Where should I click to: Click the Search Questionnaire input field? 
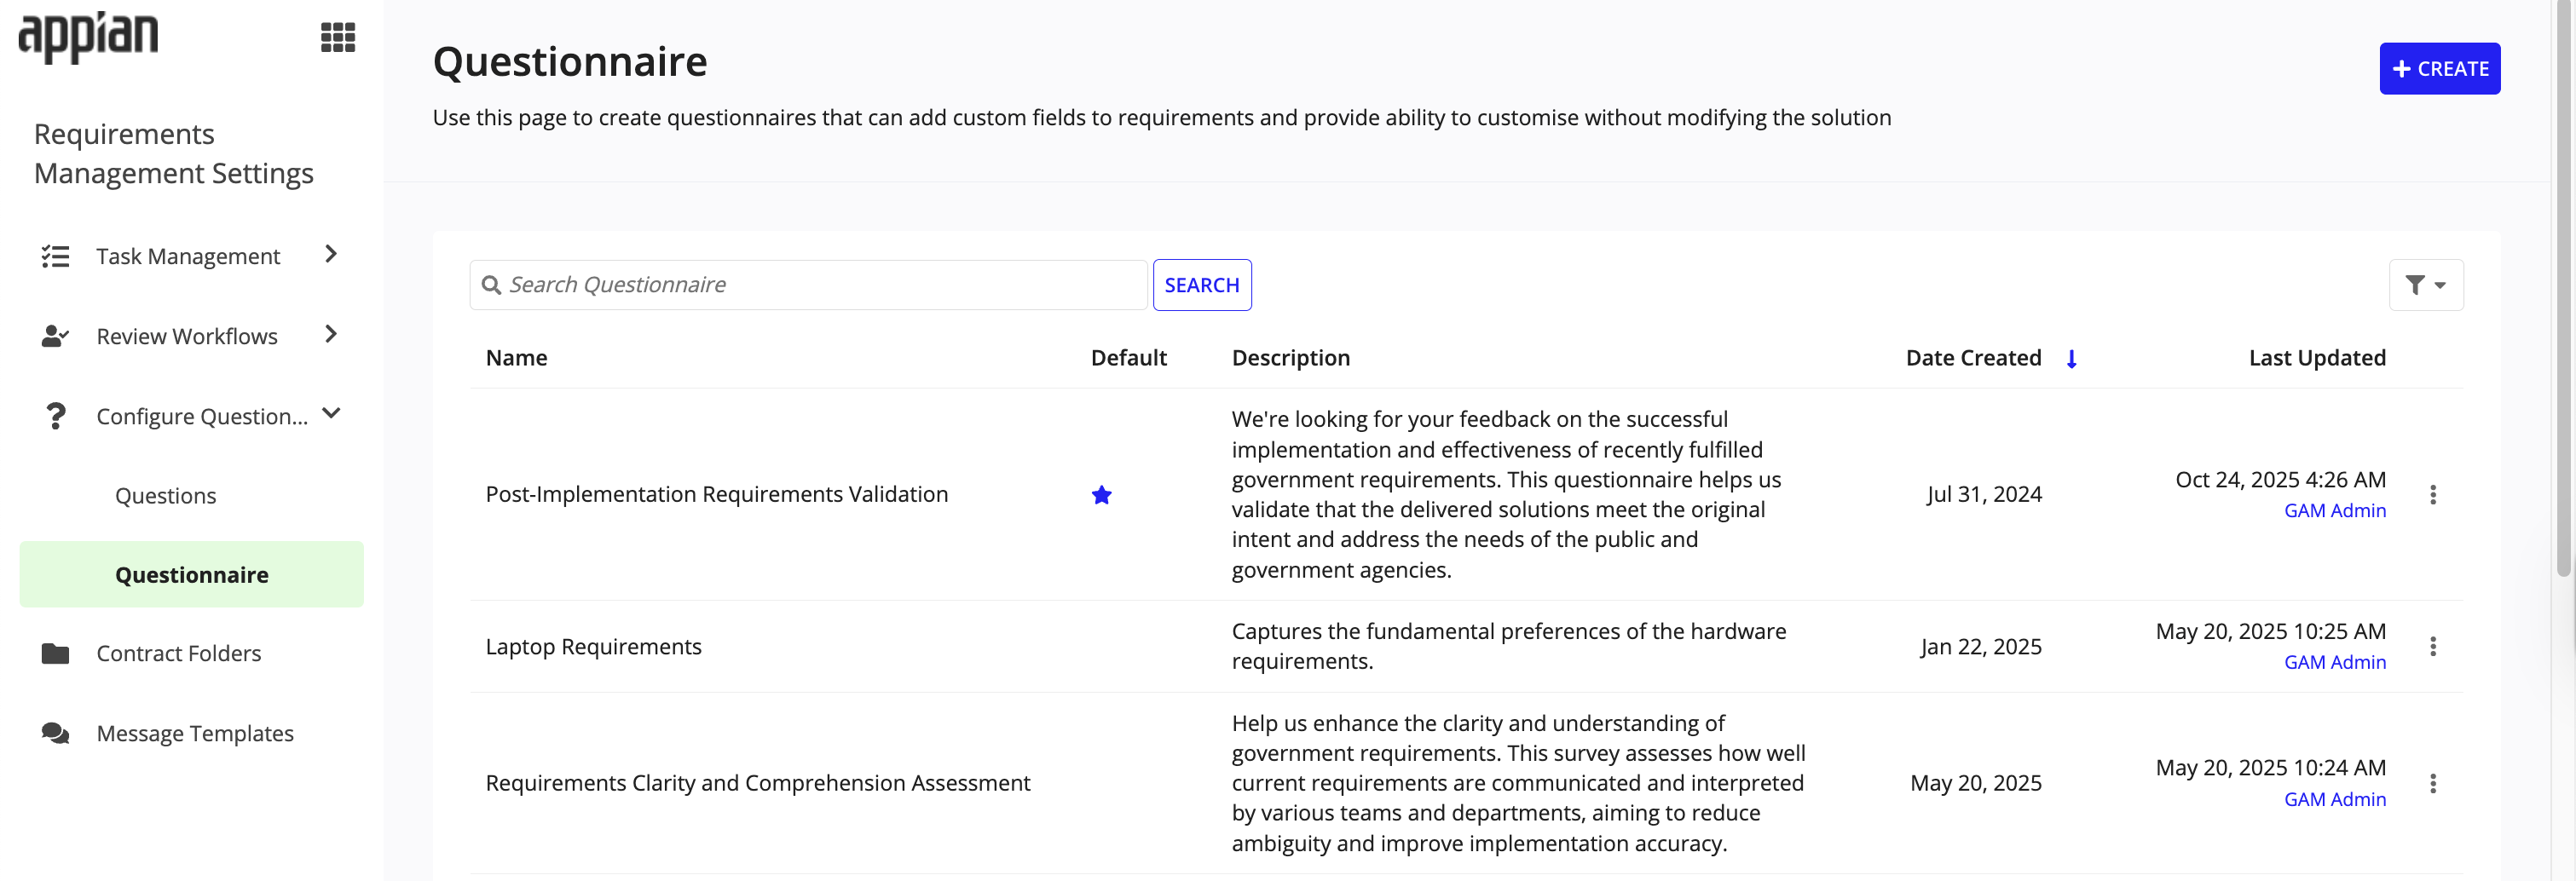(808, 286)
